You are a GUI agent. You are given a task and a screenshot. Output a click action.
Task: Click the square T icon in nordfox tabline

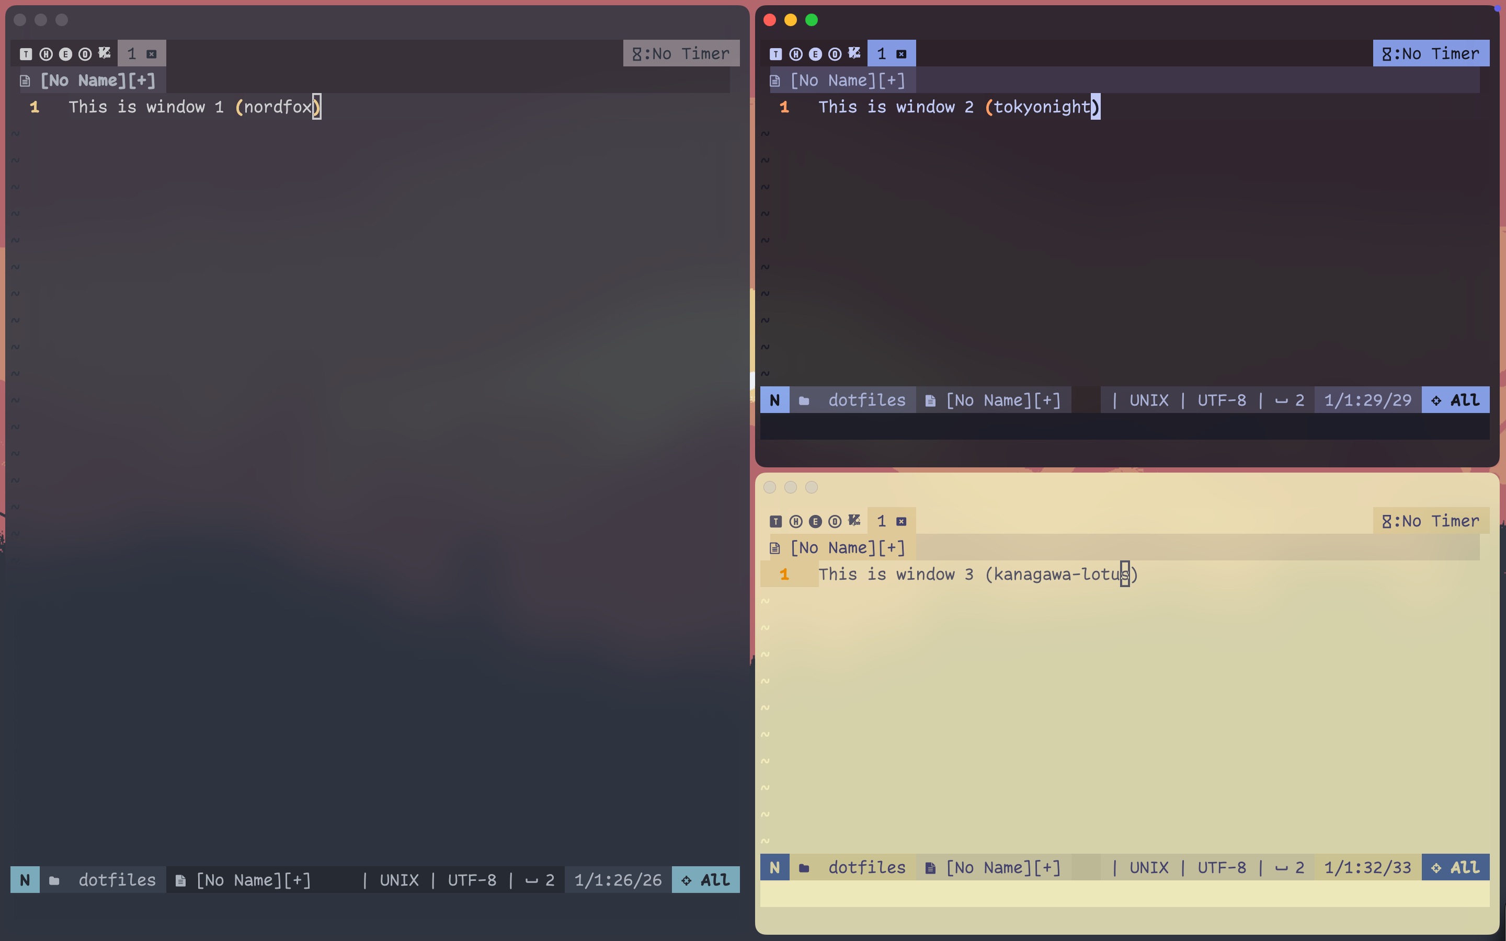tap(26, 54)
